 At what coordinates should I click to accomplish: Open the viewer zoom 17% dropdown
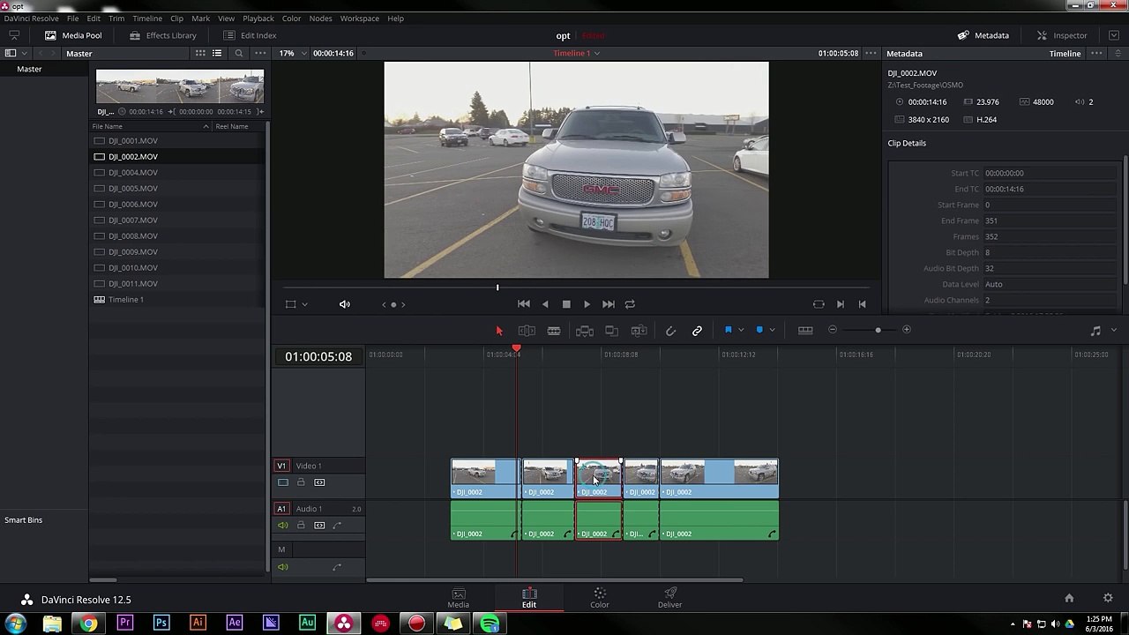point(304,53)
